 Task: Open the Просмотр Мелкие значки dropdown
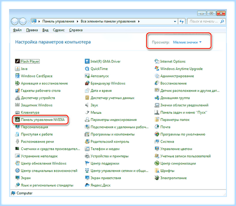tap(187, 42)
